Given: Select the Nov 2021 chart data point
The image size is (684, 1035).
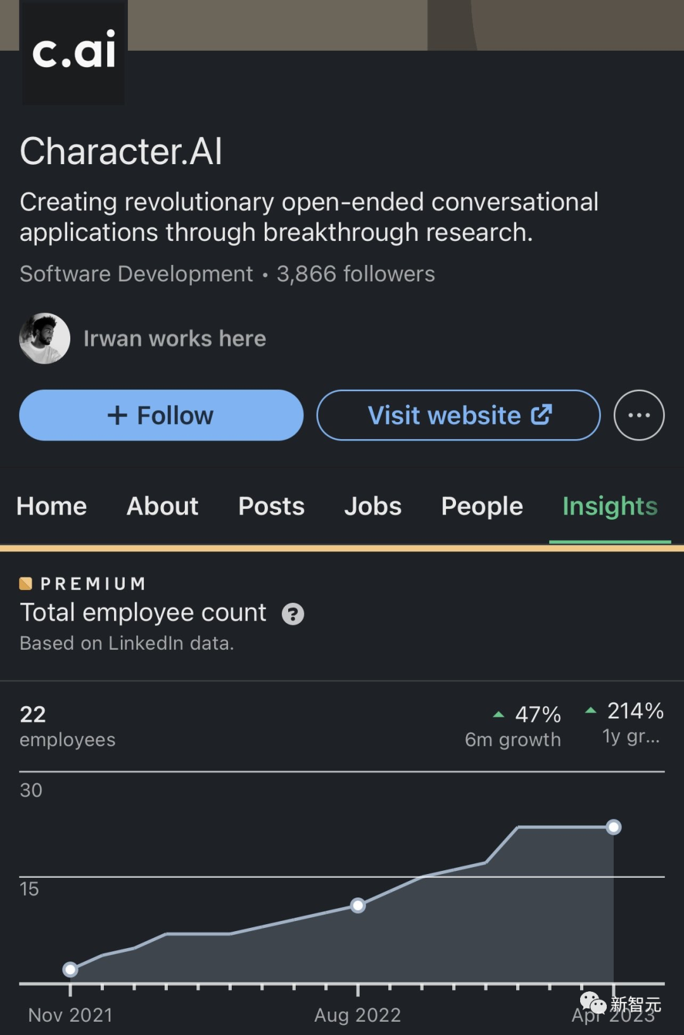Looking at the screenshot, I should (70, 969).
